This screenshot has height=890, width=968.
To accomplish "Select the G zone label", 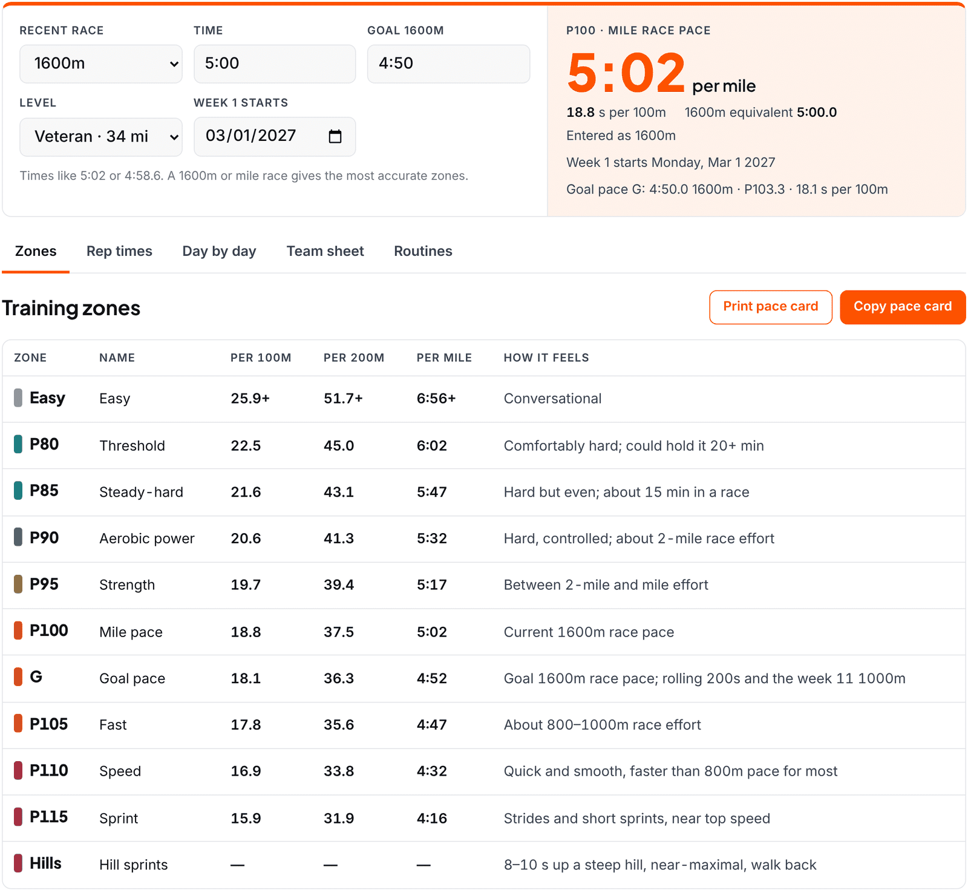I will [x=36, y=677].
